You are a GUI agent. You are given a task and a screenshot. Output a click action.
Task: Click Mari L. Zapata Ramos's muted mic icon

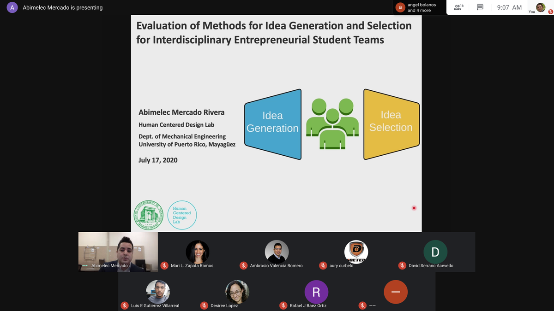click(x=164, y=265)
